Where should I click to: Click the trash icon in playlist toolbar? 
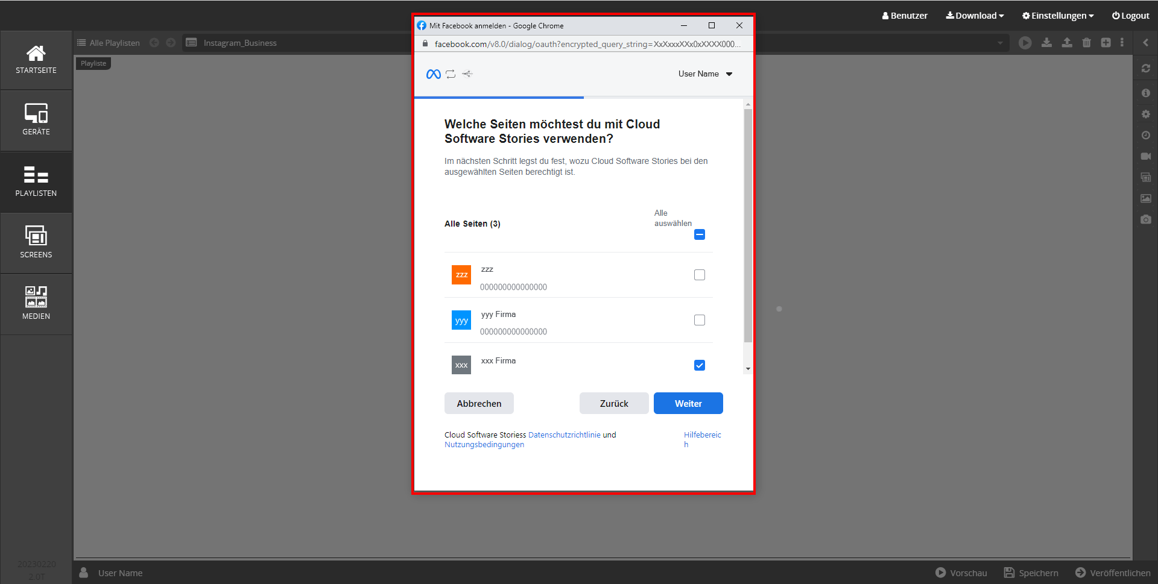click(x=1086, y=43)
